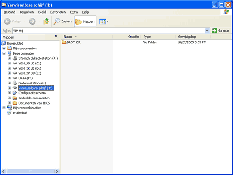Click the Mijn netwerklocaties icon

tap(9, 108)
